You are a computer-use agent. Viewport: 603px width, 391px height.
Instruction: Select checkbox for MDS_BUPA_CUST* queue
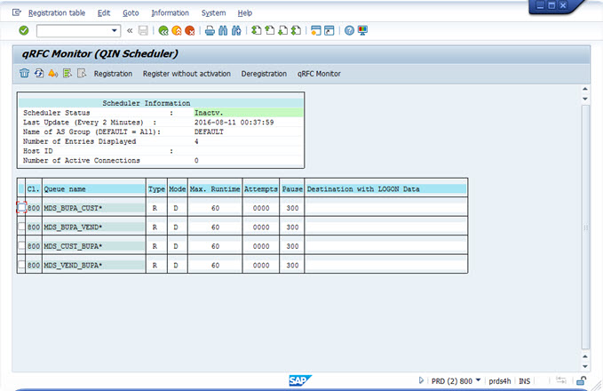click(x=21, y=208)
